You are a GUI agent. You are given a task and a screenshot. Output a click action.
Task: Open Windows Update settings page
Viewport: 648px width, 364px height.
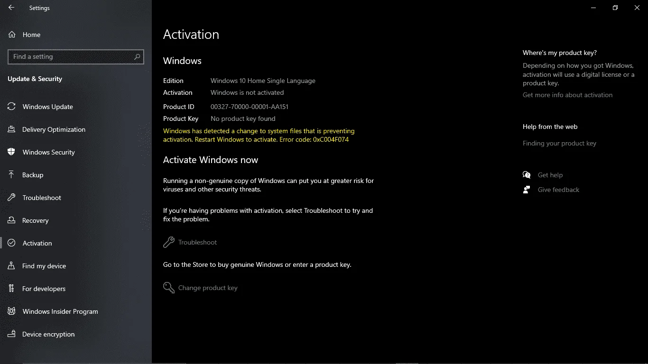click(x=76, y=107)
